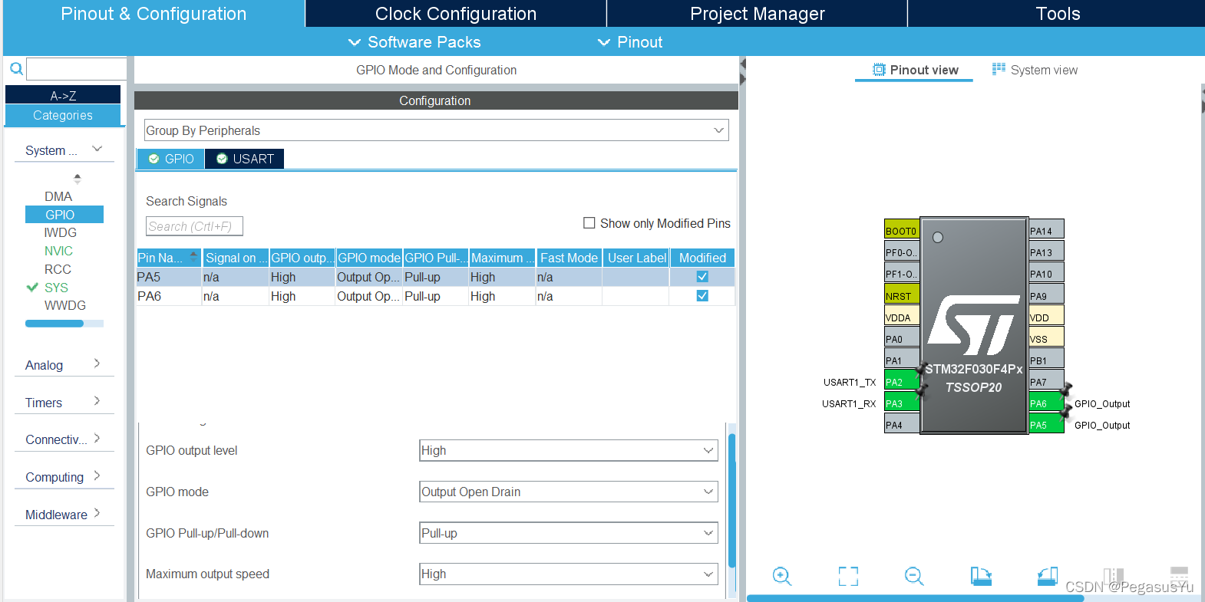Rotate the chip counter-clockwise
Viewport: 1205px width, 602px height.
tap(1048, 576)
